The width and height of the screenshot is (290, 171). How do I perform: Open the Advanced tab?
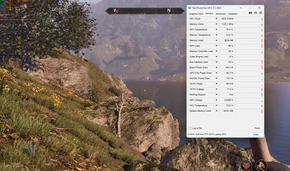pos(220,14)
